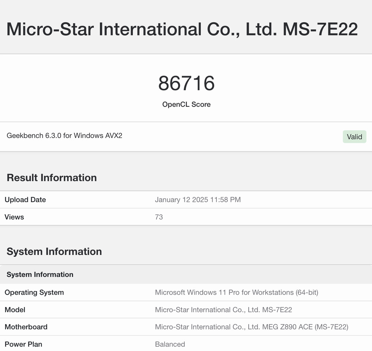Select 'Microsoft Windows 11 Pro for Workstations' value

click(x=237, y=292)
